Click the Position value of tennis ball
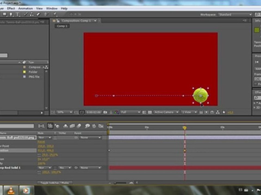This screenshot has height=195, width=261. pos(46,151)
